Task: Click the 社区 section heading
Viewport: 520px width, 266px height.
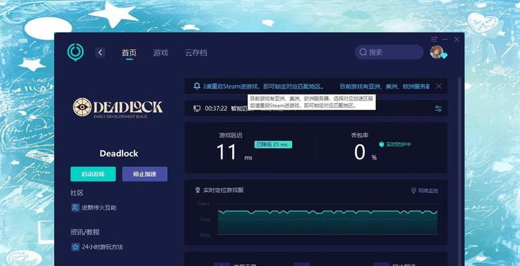Action: (77, 193)
